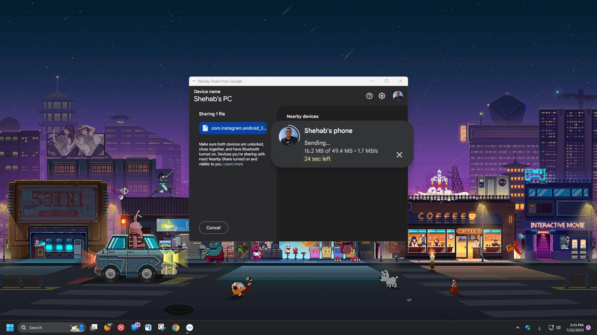This screenshot has height=335, width=597.
Task: Open Google Chrome from the taskbar
Action: pyautogui.click(x=176, y=328)
